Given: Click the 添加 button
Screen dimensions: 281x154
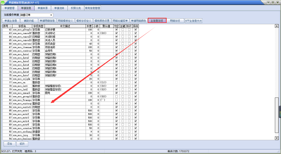Looking at the screenshot, I should [x=9, y=144].
